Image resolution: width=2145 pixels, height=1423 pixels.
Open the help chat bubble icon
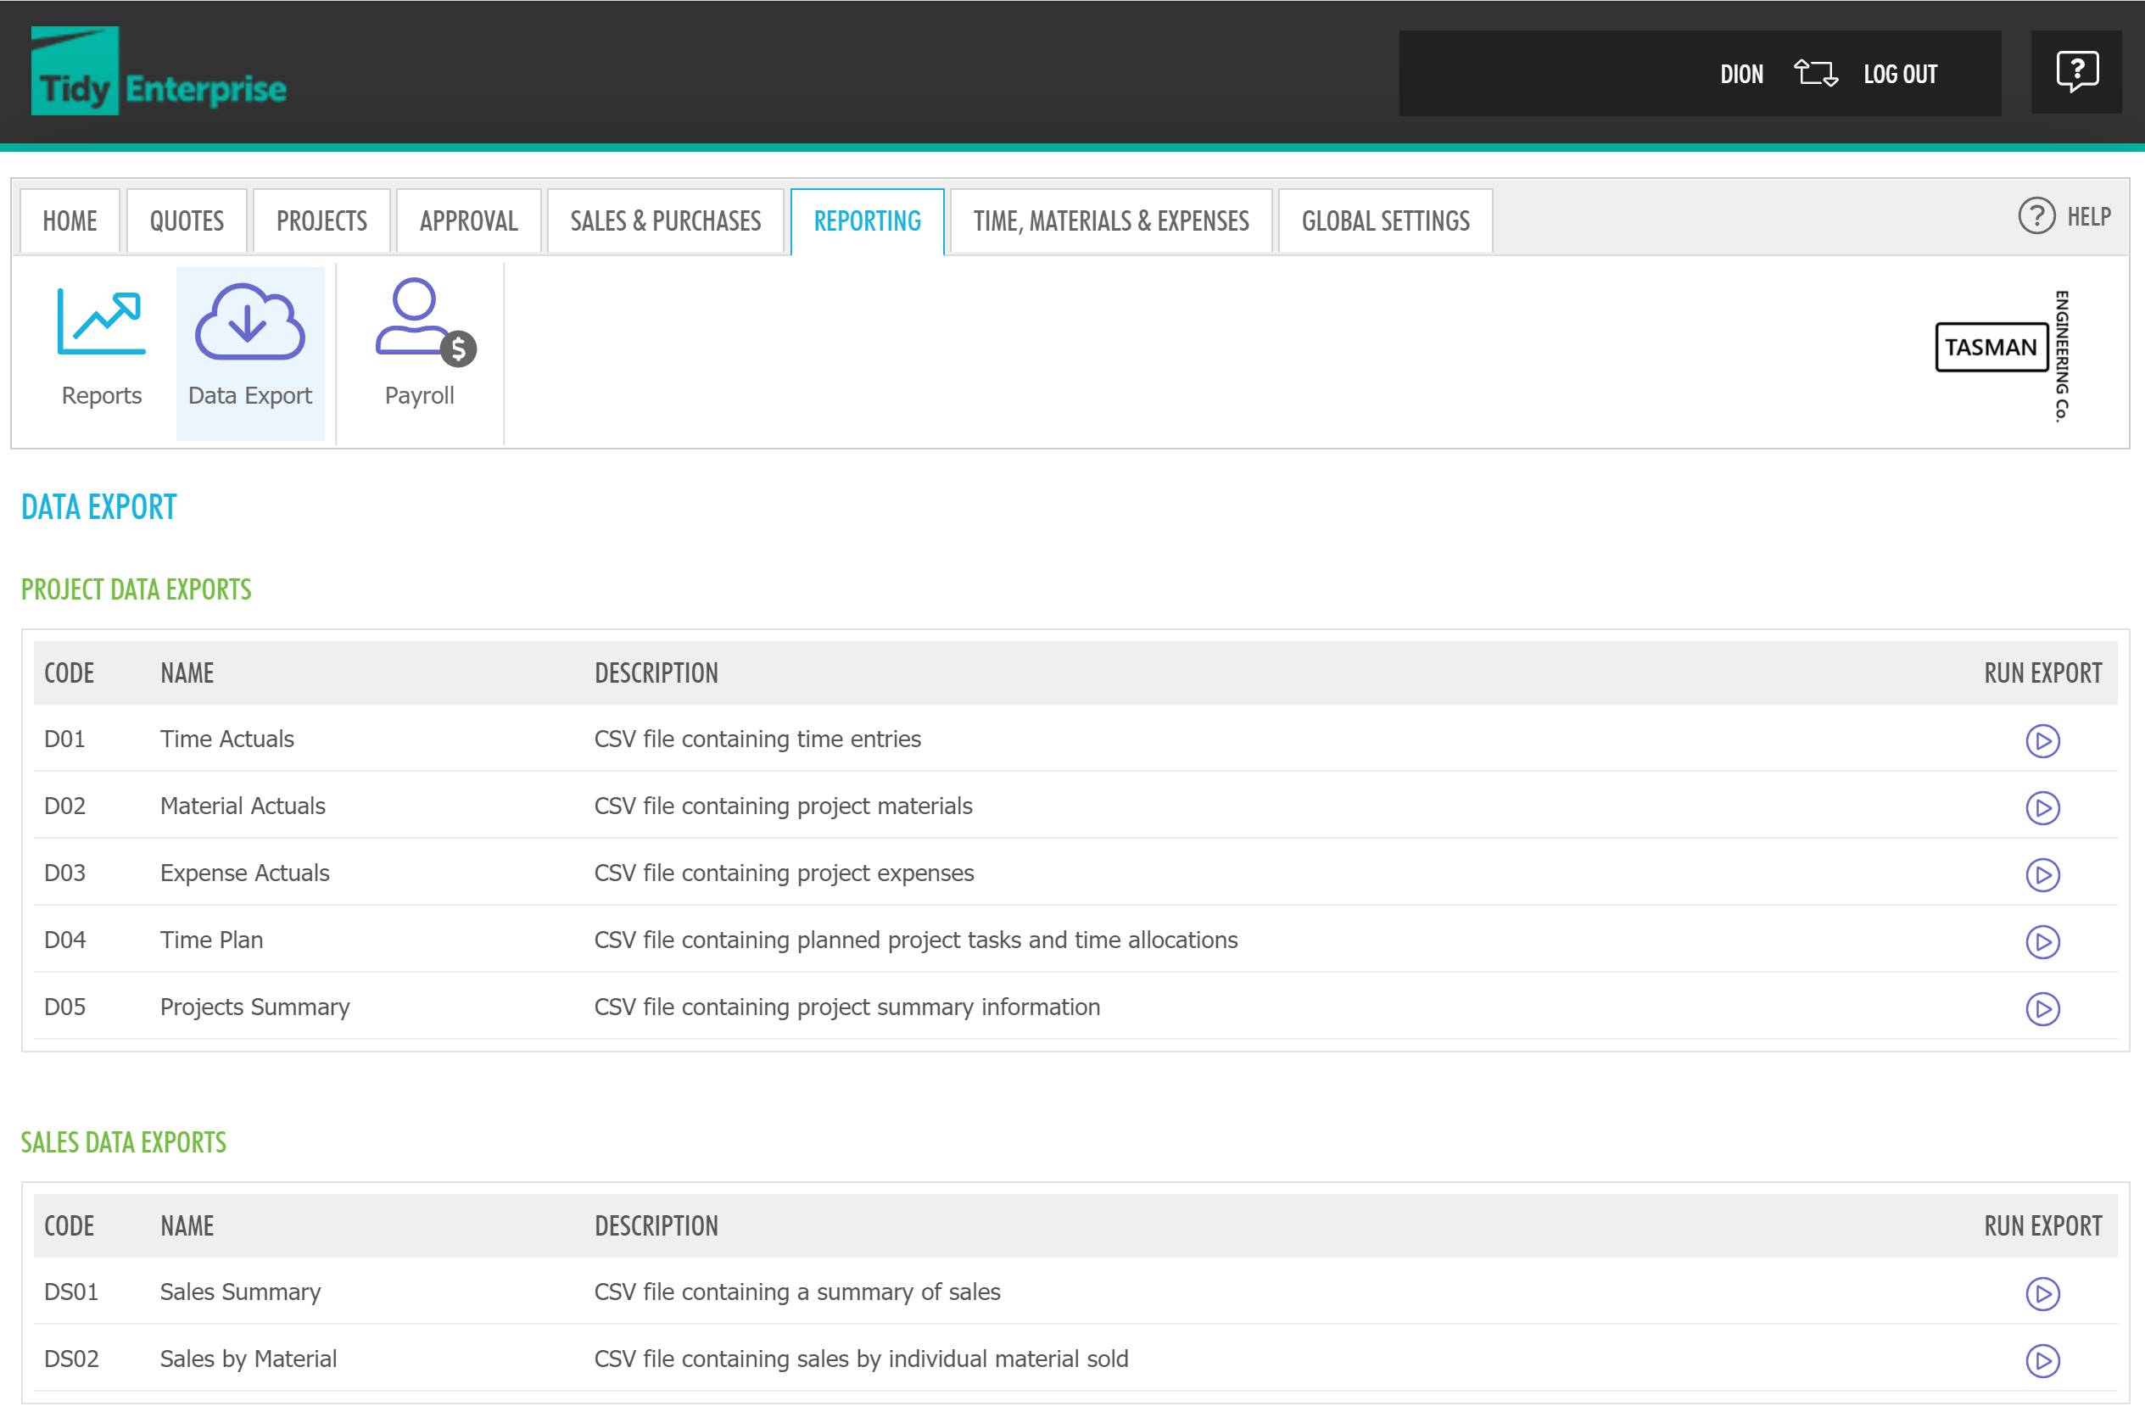(x=2077, y=72)
